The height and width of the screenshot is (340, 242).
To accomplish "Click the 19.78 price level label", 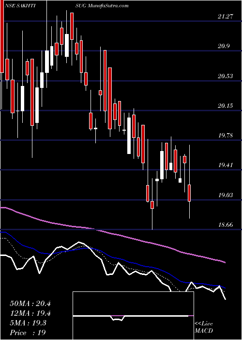I will (x=226, y=136).
